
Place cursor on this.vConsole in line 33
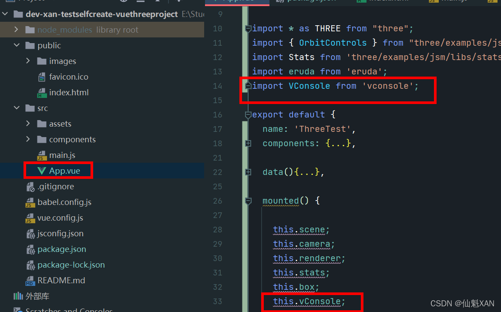307,302
